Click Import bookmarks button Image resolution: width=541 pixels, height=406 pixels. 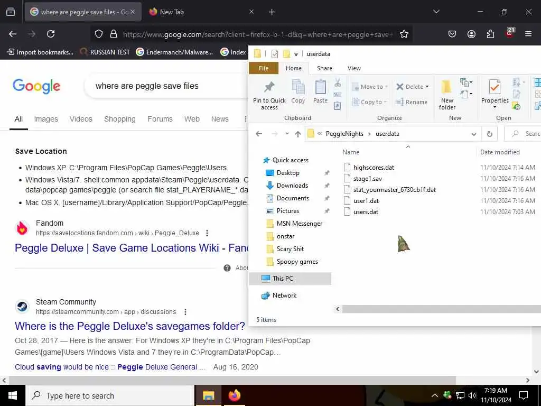[x=40, y=52]
